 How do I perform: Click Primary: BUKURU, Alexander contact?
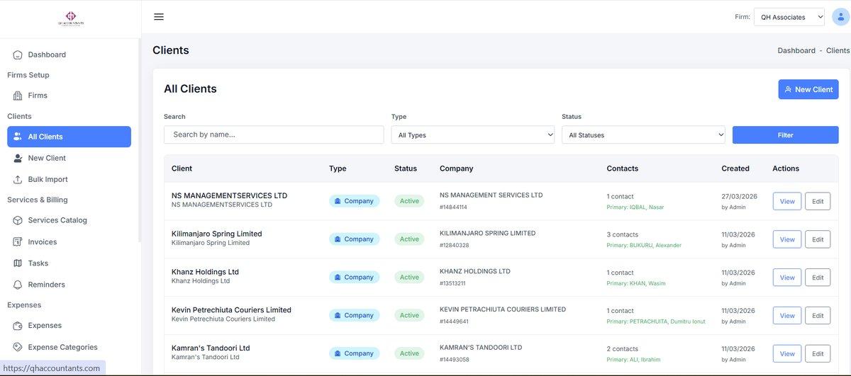(x=644, y=246)
